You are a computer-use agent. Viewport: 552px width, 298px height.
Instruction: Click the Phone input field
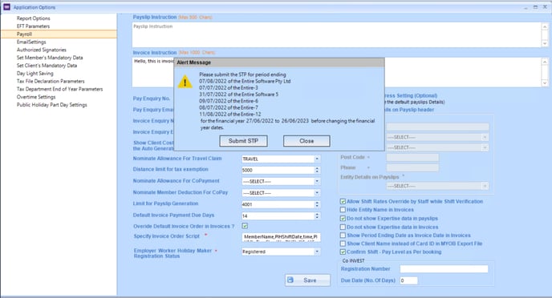412,167
